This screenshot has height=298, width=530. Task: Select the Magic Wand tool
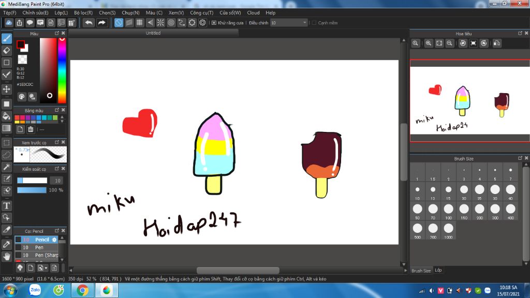click(6, 167)
